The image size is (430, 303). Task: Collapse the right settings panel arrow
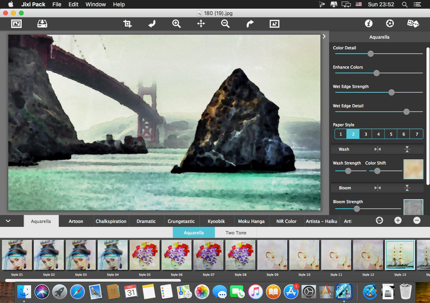pyautogui.click(x=324, y=36)
